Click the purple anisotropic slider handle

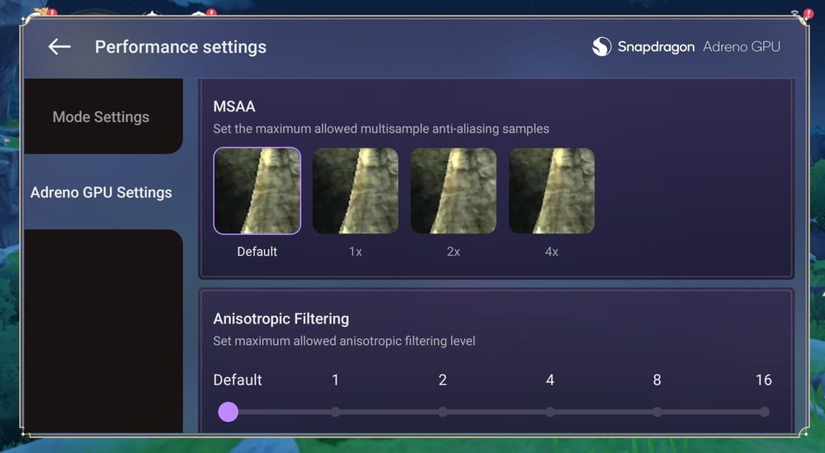pos(229,412)
